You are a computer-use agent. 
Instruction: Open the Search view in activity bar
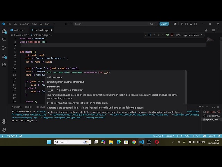[4, 39]
